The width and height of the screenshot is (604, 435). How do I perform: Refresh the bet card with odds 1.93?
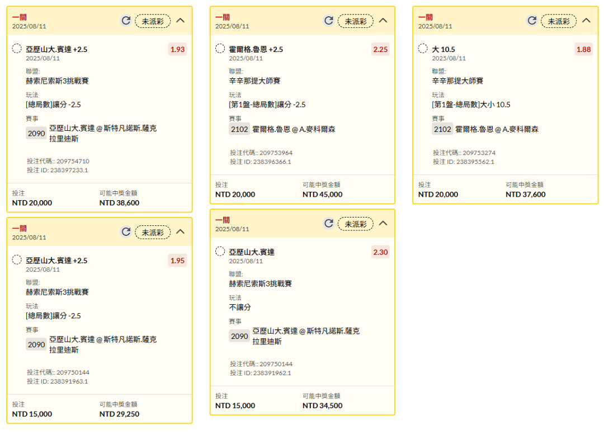[126, 21]
